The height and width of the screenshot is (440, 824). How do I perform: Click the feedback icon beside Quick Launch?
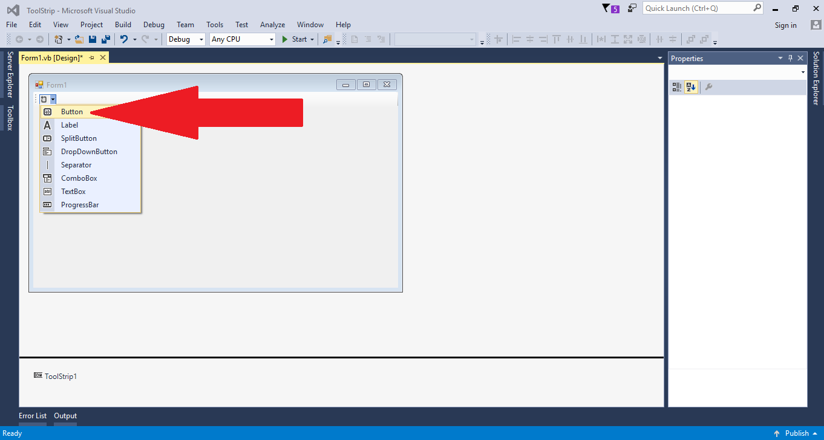point(632,8)
